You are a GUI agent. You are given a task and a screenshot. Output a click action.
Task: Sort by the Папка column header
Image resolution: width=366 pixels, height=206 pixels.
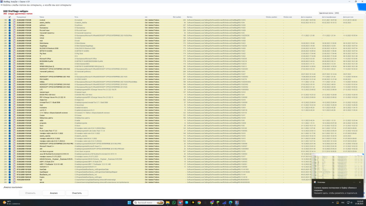click(x=42, y=17)
